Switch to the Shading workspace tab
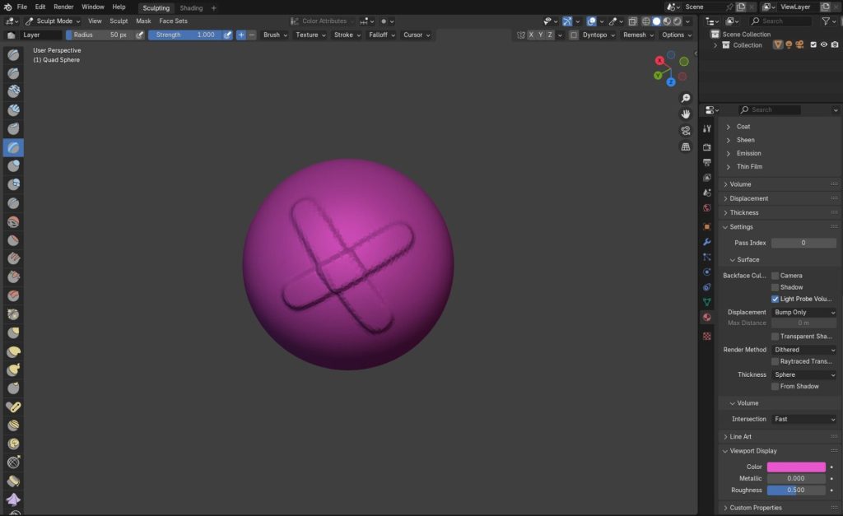The width and height of the screenshot is (843, 516). (191, 7)
